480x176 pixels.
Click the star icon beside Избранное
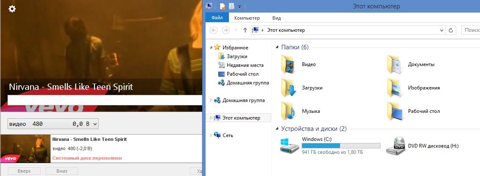coord(217,47)
